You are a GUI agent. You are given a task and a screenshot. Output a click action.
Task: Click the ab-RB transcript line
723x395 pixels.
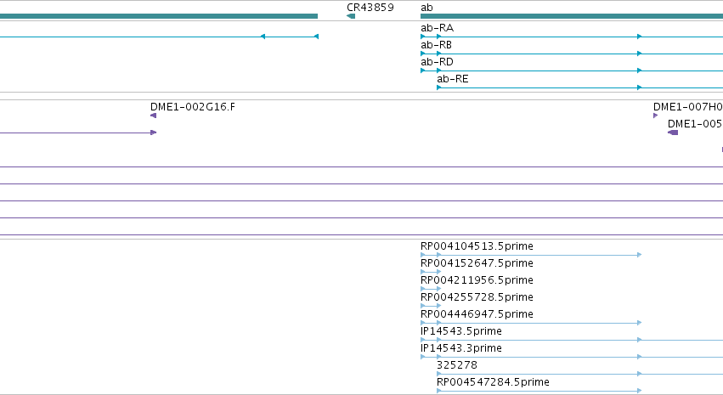click(x=572, y=54)
